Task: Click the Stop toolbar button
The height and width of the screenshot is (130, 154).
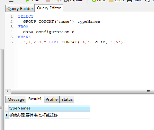Action: pos(53,1)
